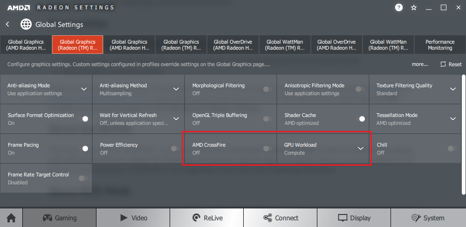
Task: Click the Connect share icon
Action: [268, 218]
